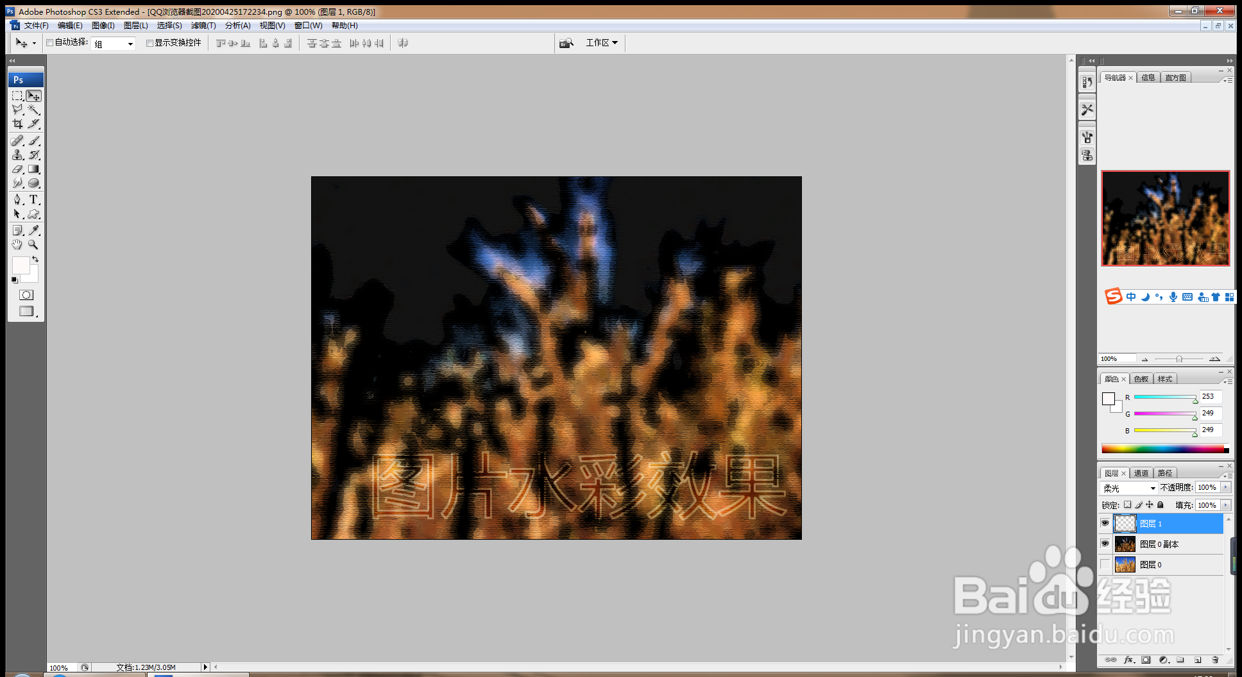
Task: Open the 选择(S) menu
Action: pos(169,26)
